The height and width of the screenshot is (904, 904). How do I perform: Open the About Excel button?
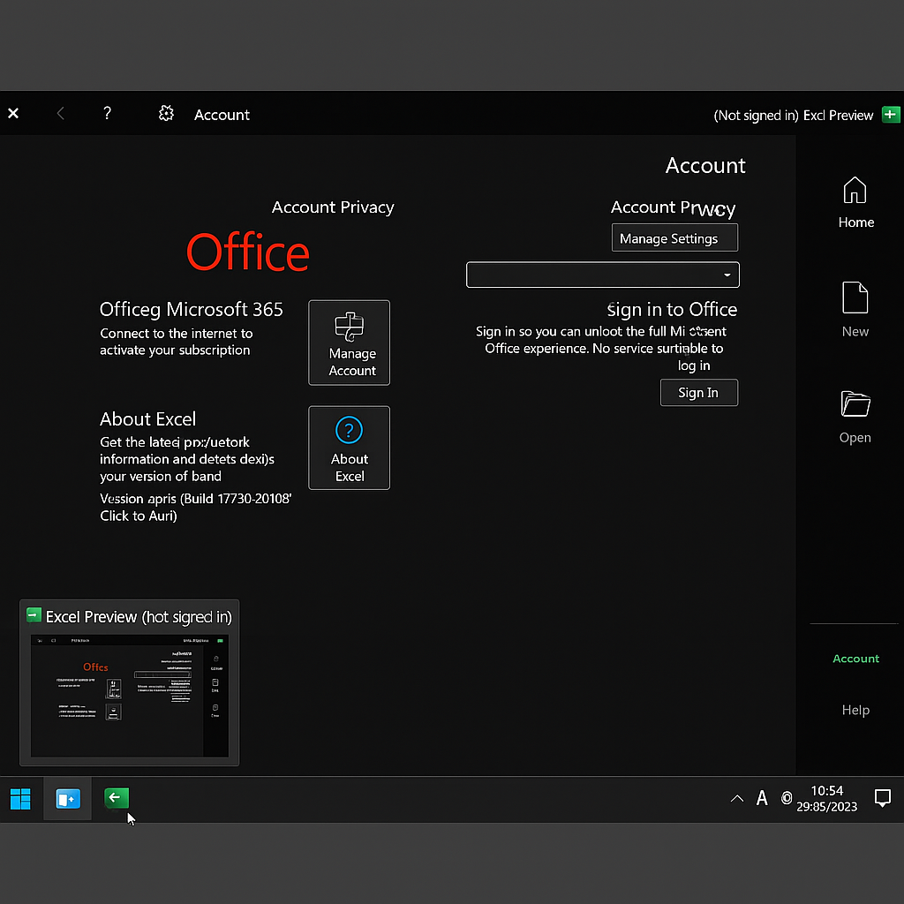(350, 448)
